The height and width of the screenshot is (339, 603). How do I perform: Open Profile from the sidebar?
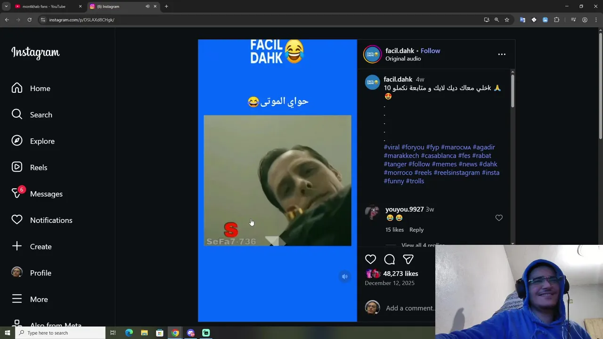31,273
